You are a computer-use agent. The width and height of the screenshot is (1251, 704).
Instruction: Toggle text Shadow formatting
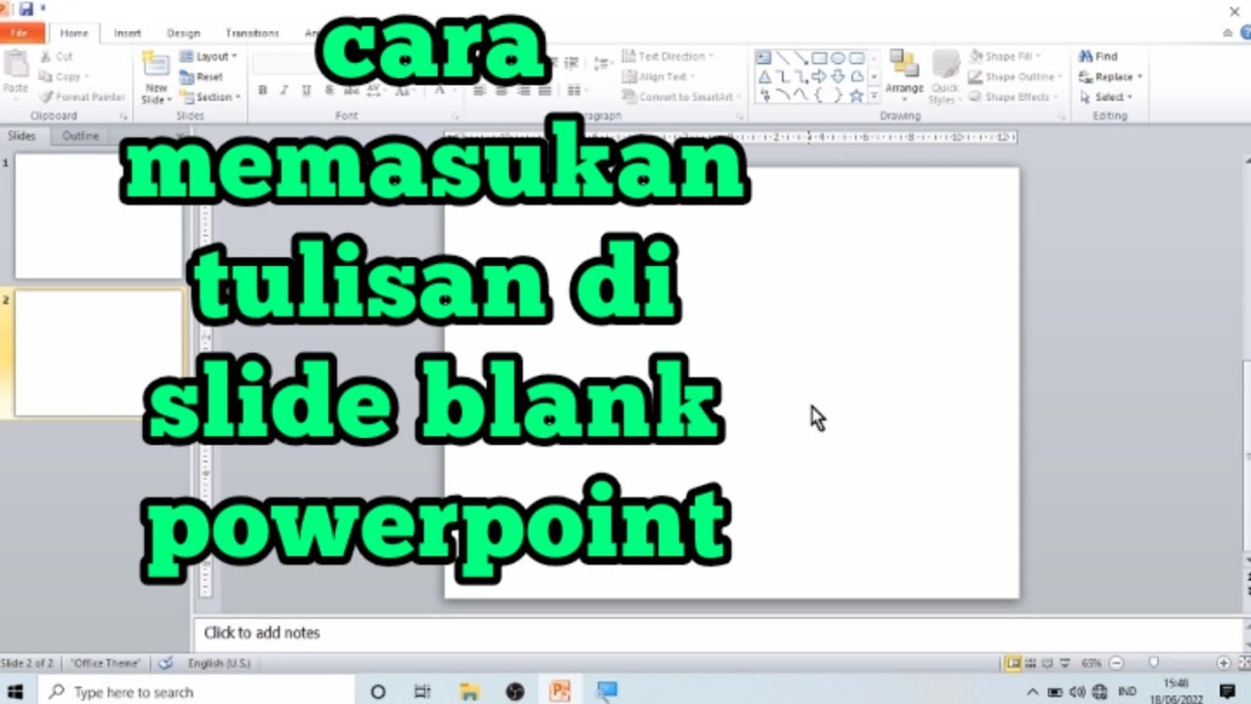click(x=328, y=90)
